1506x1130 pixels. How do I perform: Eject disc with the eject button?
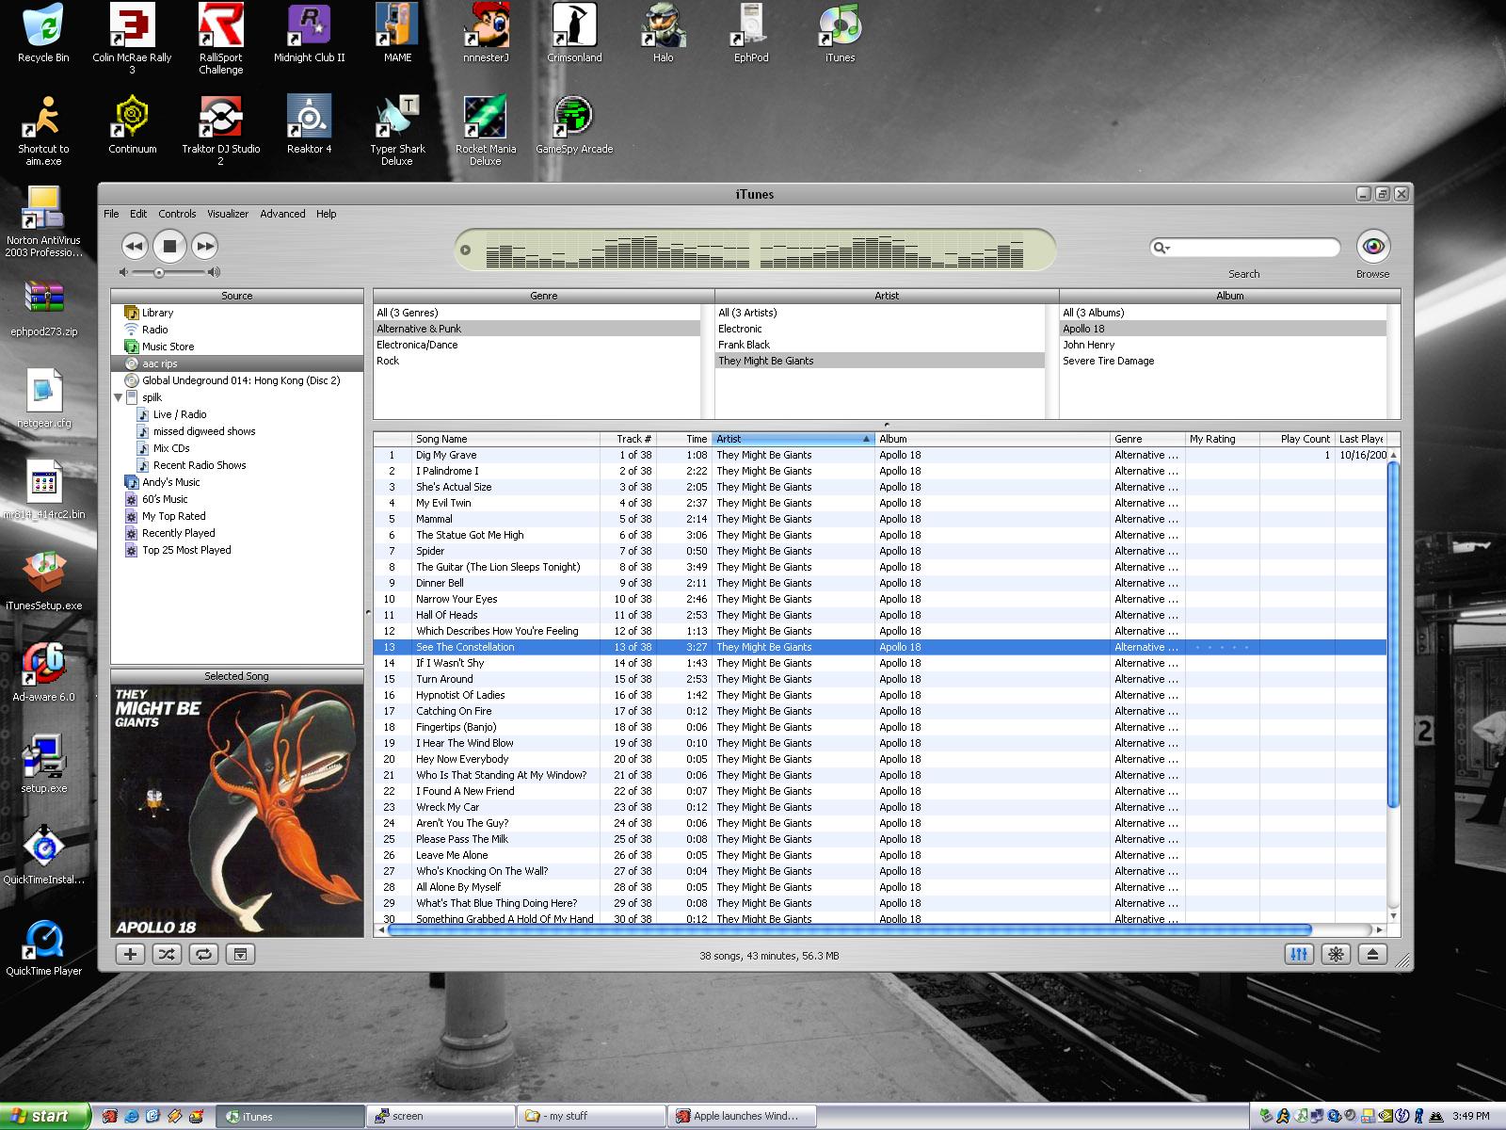coord(1372,954)
